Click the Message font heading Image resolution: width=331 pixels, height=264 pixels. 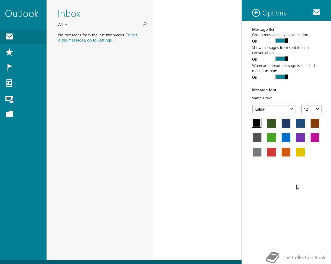click(264, 90)
